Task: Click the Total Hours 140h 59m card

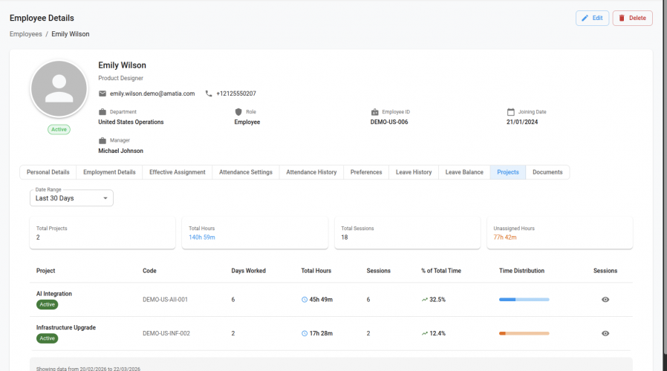Action: (x=255, y=233)
